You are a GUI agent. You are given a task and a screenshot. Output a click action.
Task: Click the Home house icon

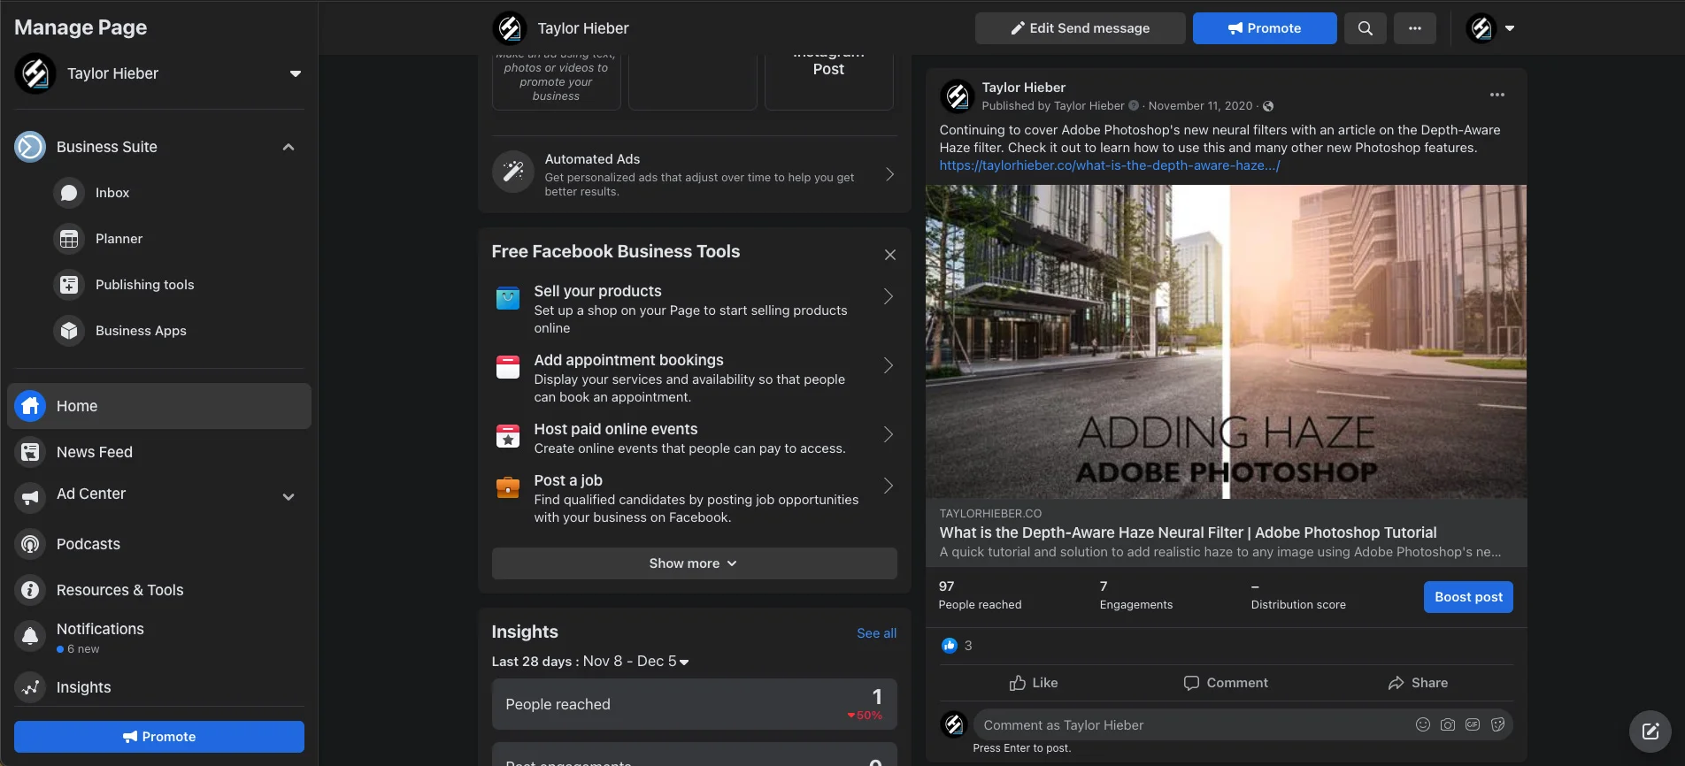(30, 406)
